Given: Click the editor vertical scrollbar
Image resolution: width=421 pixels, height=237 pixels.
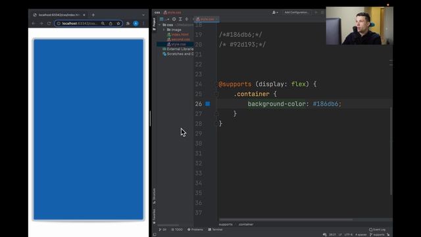Looking at the screenshot, I should coord(391,151).
